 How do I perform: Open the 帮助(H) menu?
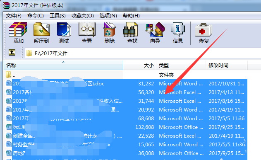click(131, 16)
